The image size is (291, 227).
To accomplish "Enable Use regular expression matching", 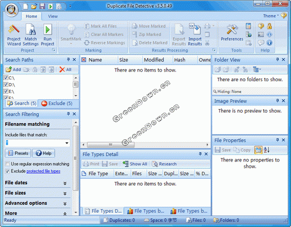I will point(8,164).
